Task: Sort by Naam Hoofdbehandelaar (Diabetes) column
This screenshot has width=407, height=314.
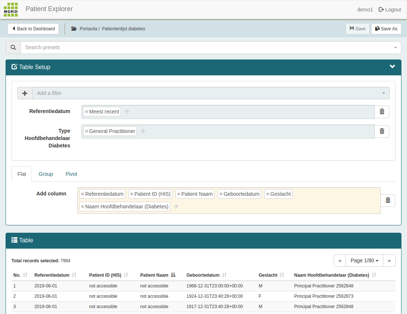Action: tap(374, 275)
